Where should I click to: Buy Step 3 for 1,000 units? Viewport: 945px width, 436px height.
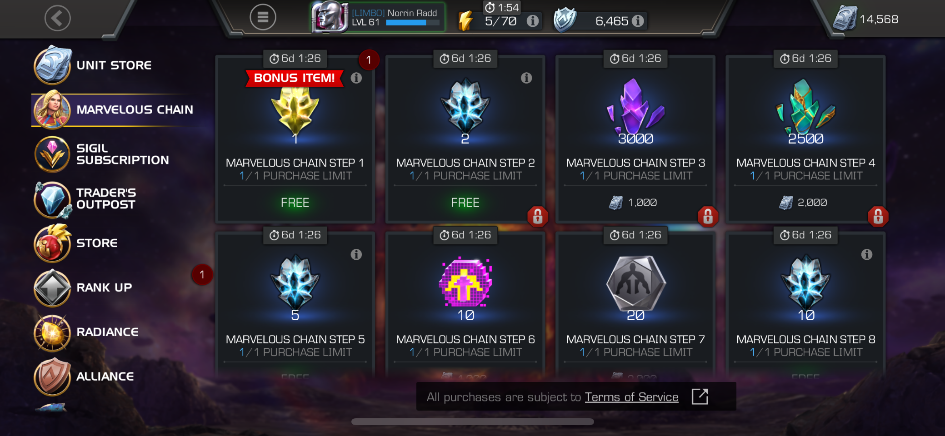click(x=635, y=203)
